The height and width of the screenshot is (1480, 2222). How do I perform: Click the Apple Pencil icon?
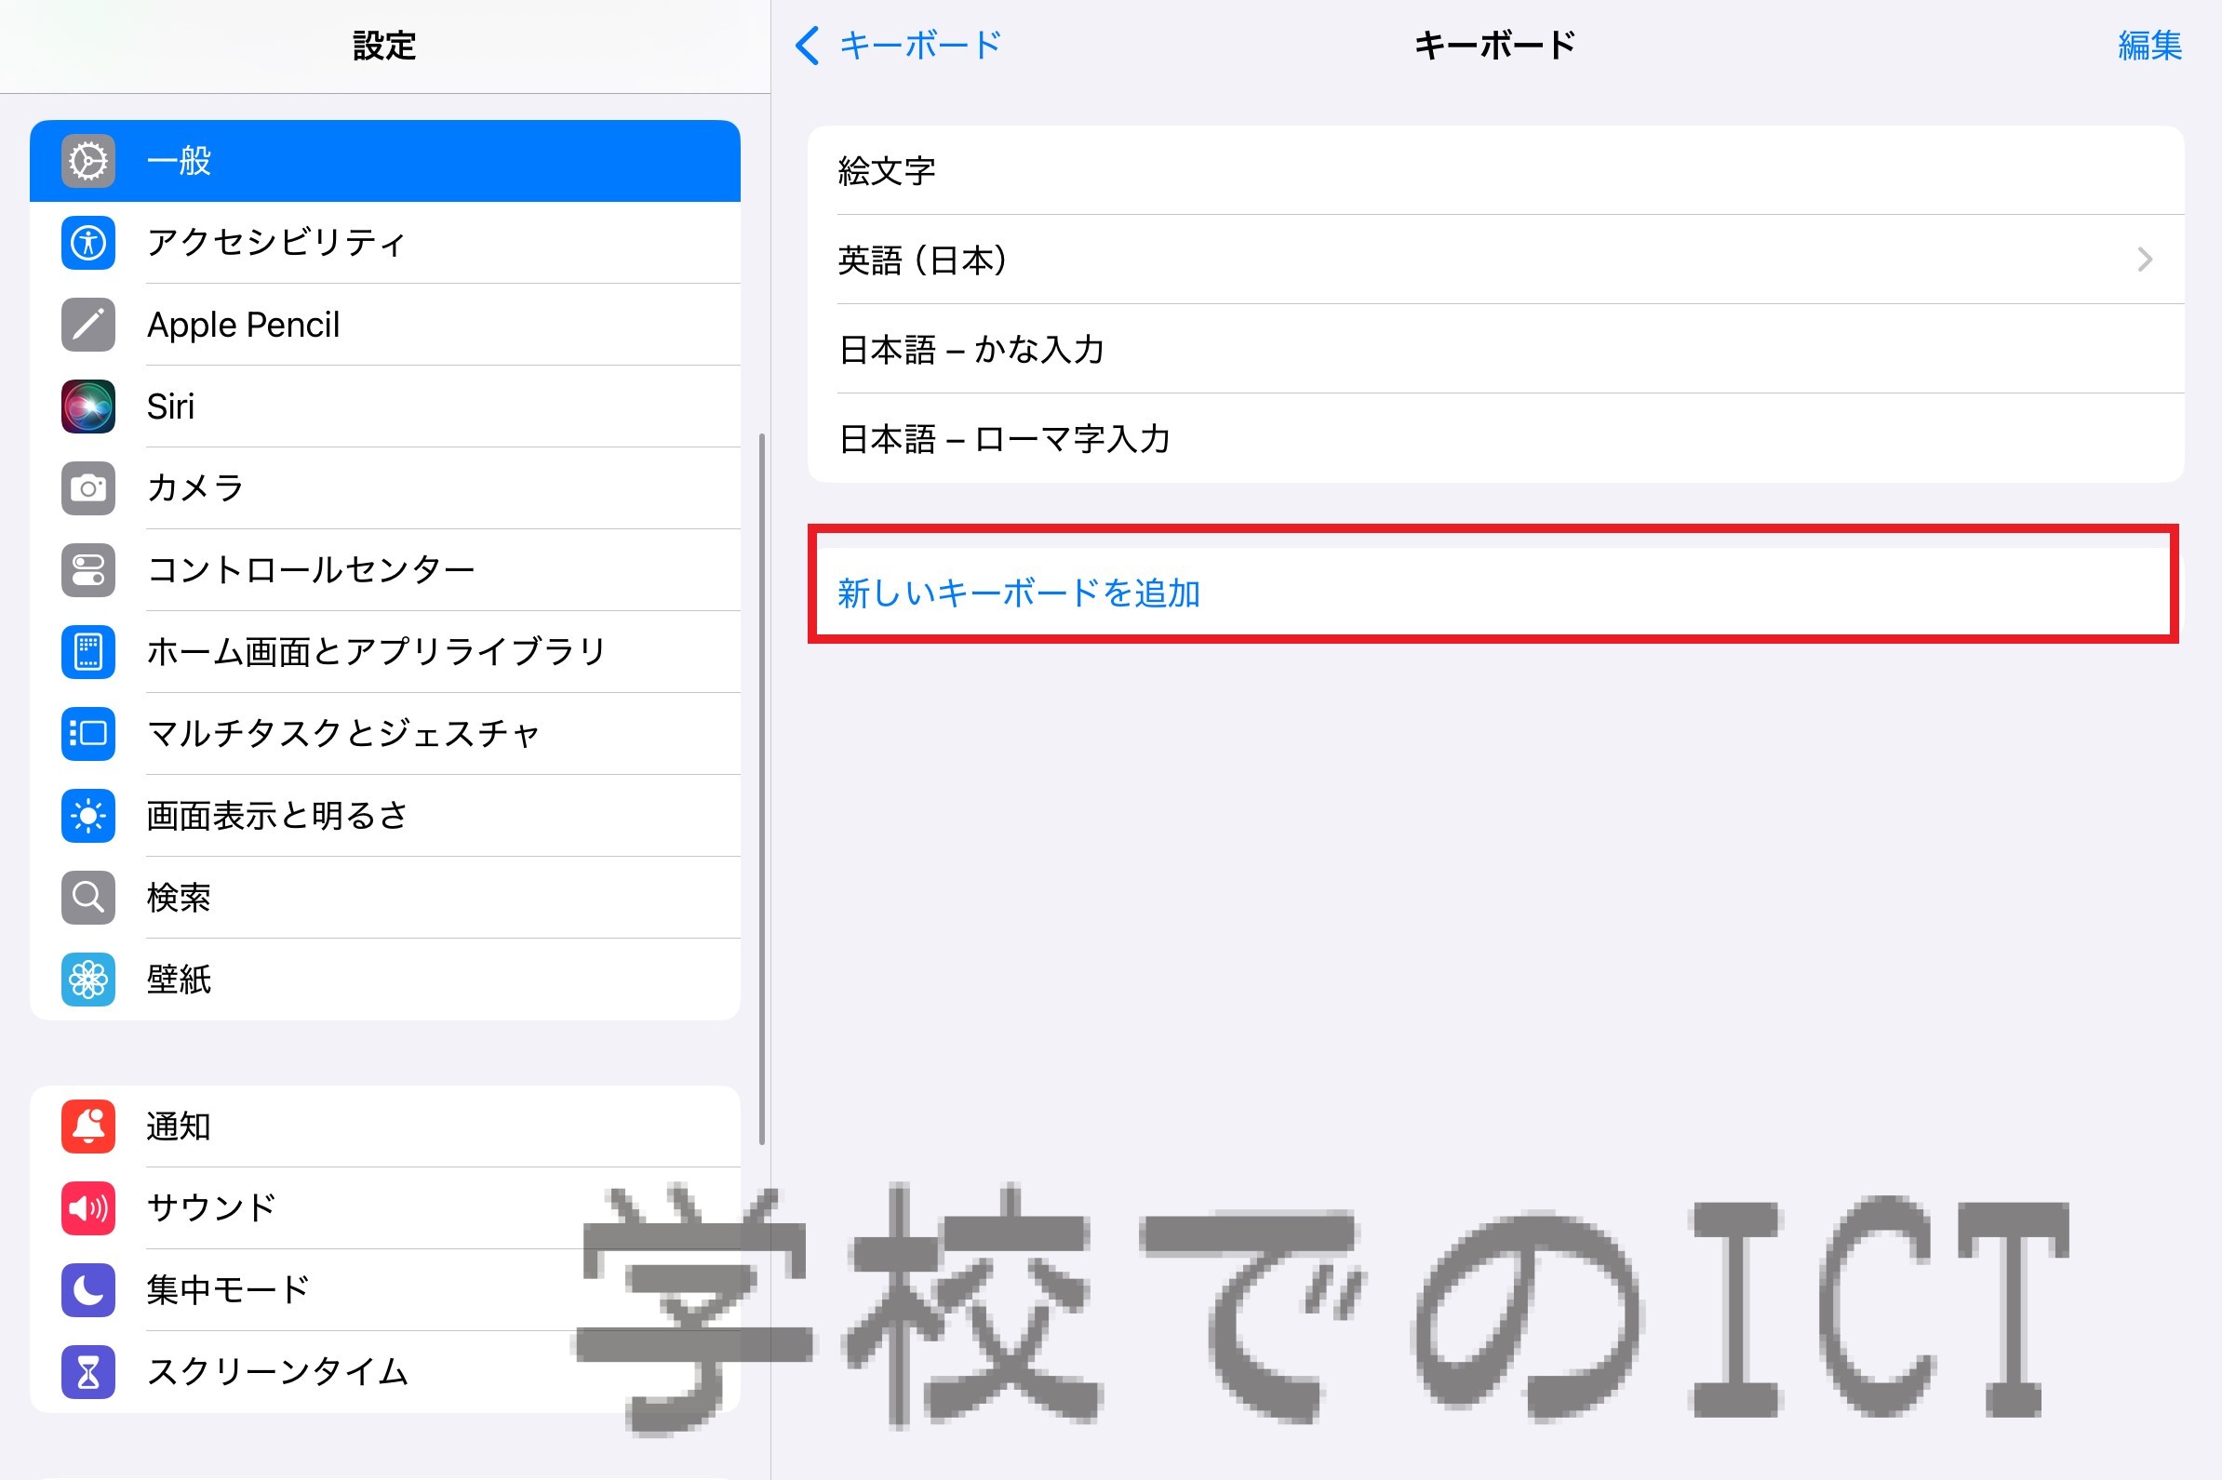tap(88, 325)
